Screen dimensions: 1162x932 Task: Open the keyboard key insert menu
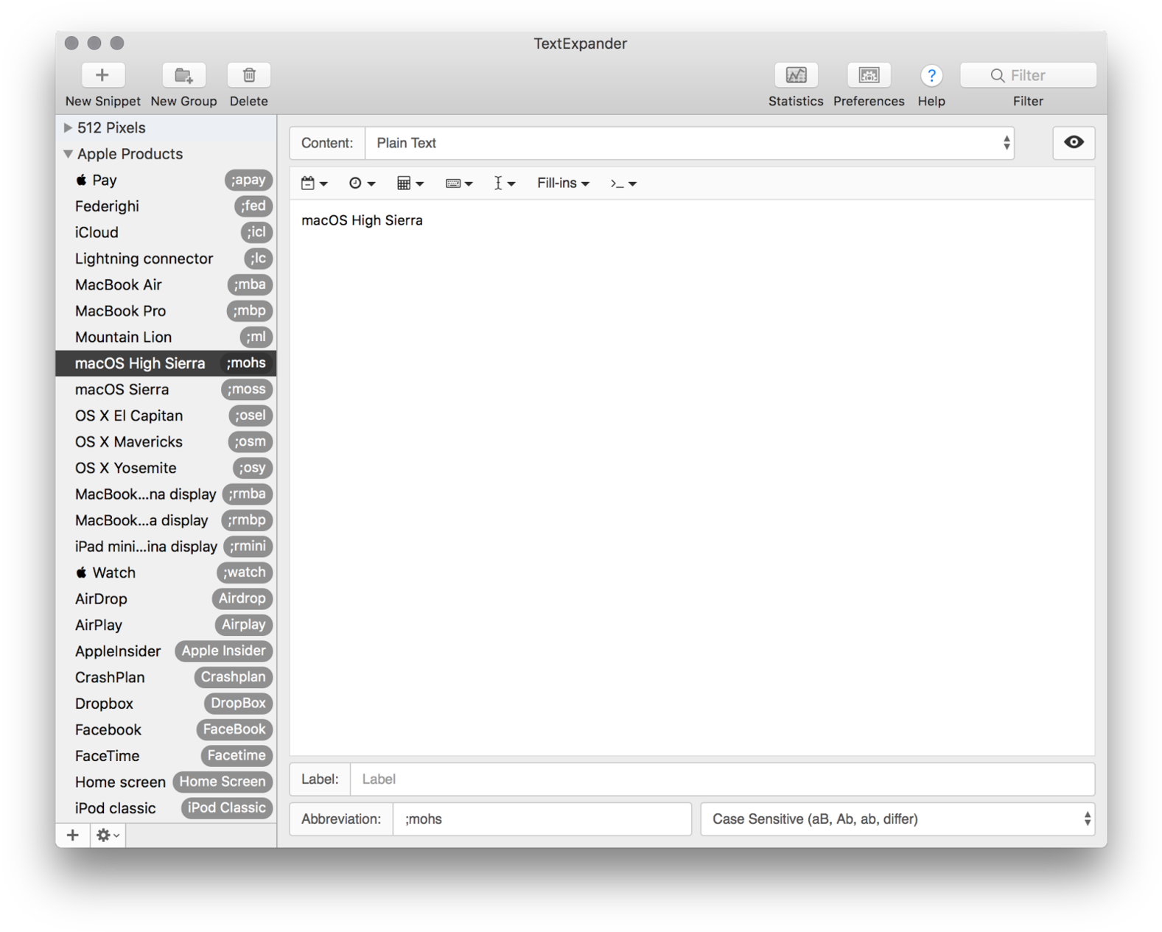[x=459, y=183]
